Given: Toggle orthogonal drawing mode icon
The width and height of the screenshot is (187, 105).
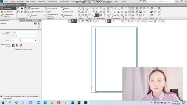Looking at the screenshot, I should point(105,21).
